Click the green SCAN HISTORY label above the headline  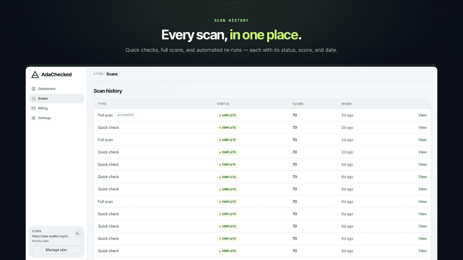pyautogui.click(x=231, y=20)
